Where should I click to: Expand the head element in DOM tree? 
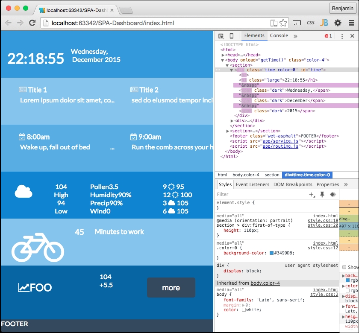pyautogui.click(x=223, y=55)
